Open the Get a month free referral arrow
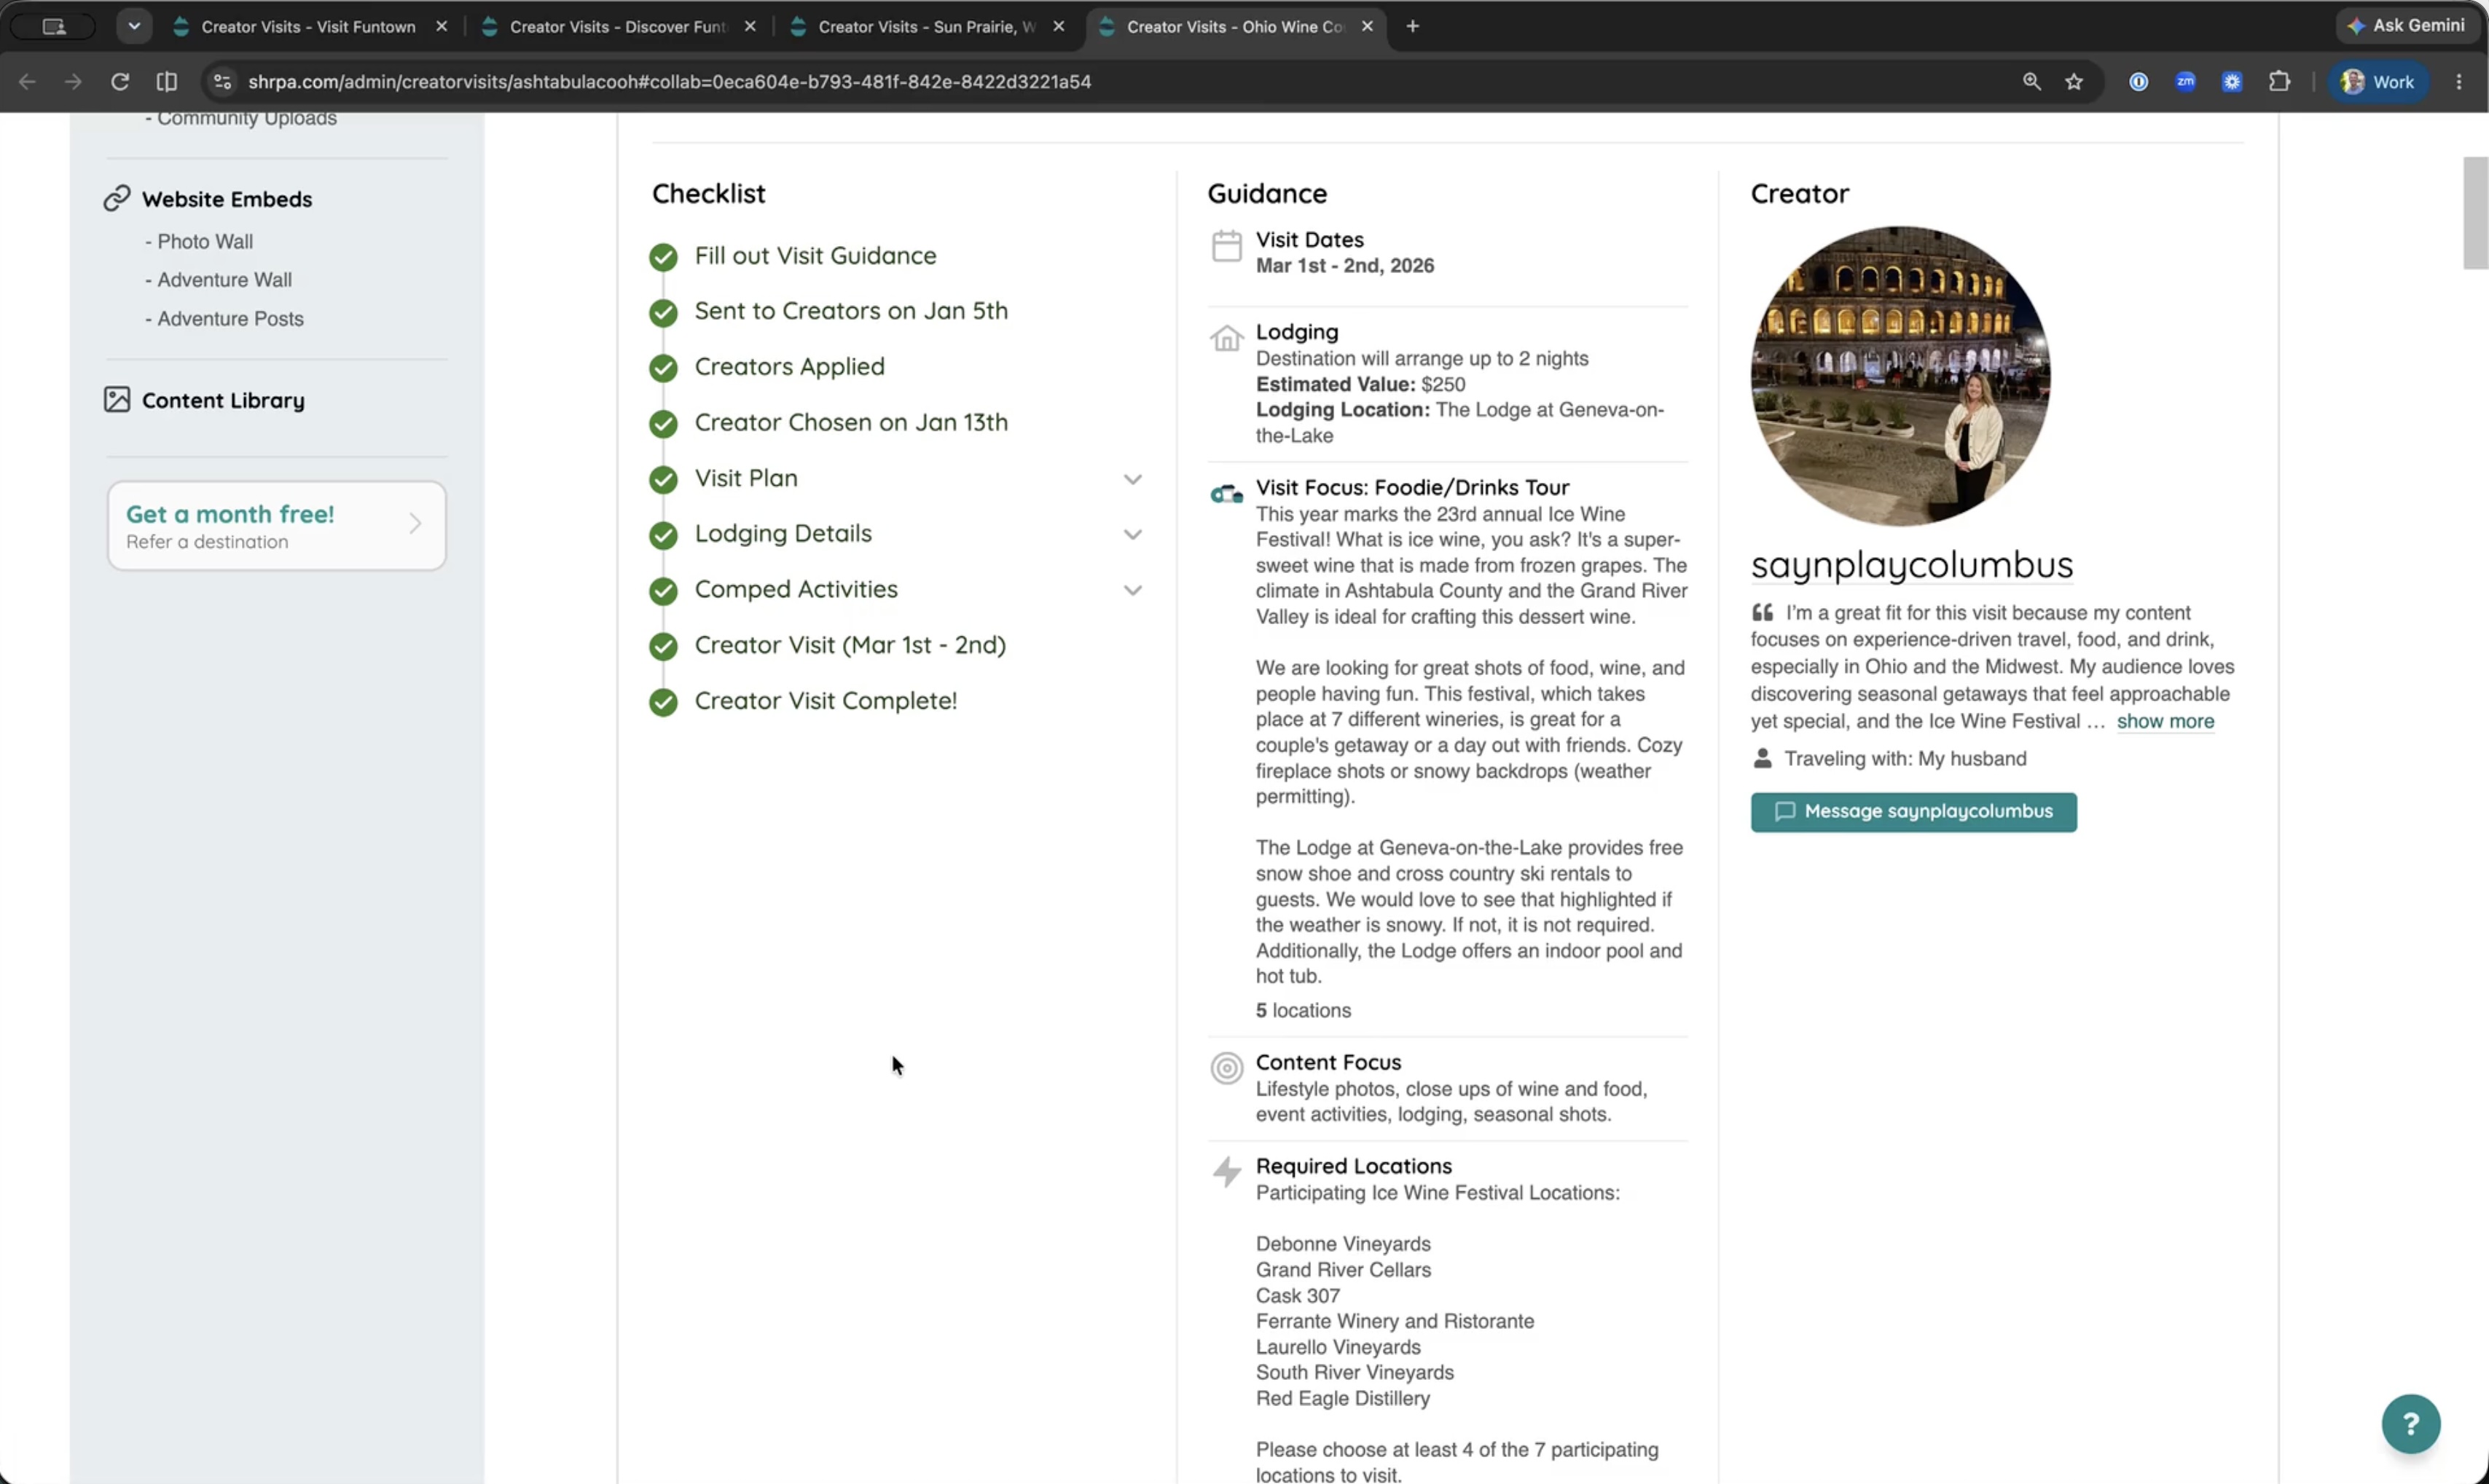The width and height of the screenshot is (2489, 1484). tap(414, 523)
